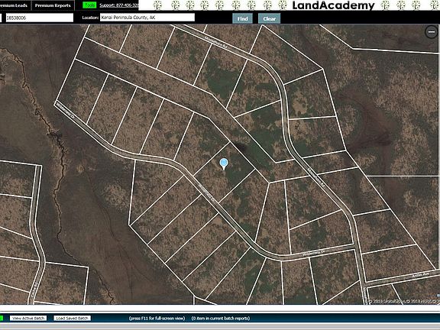Click 'press F11 for full-screen view' text
Viewport: 440px width, 330px height.
157,319
